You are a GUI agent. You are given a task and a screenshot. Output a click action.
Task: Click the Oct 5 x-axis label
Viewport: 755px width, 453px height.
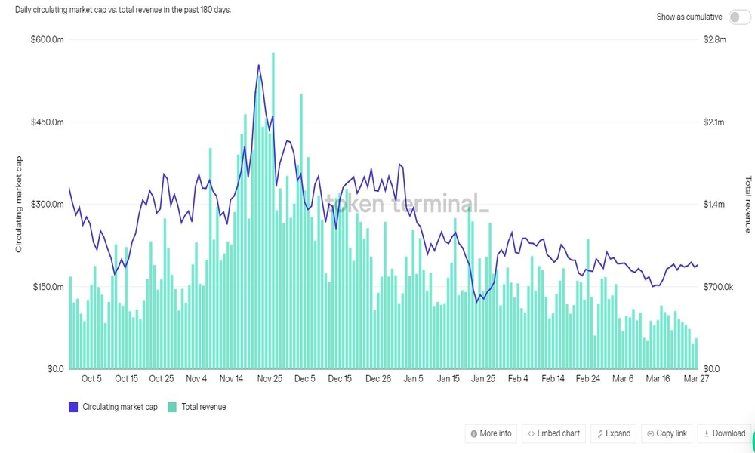[91, 379]
